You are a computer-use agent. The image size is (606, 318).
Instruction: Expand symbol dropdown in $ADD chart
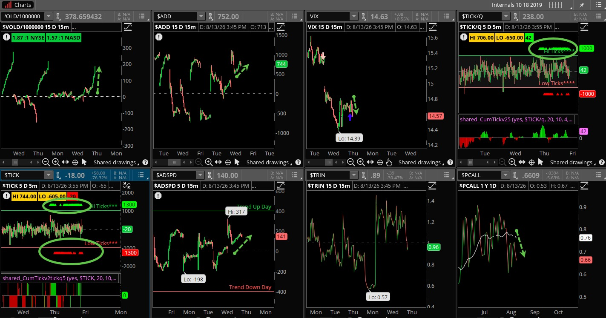[201, 17]
